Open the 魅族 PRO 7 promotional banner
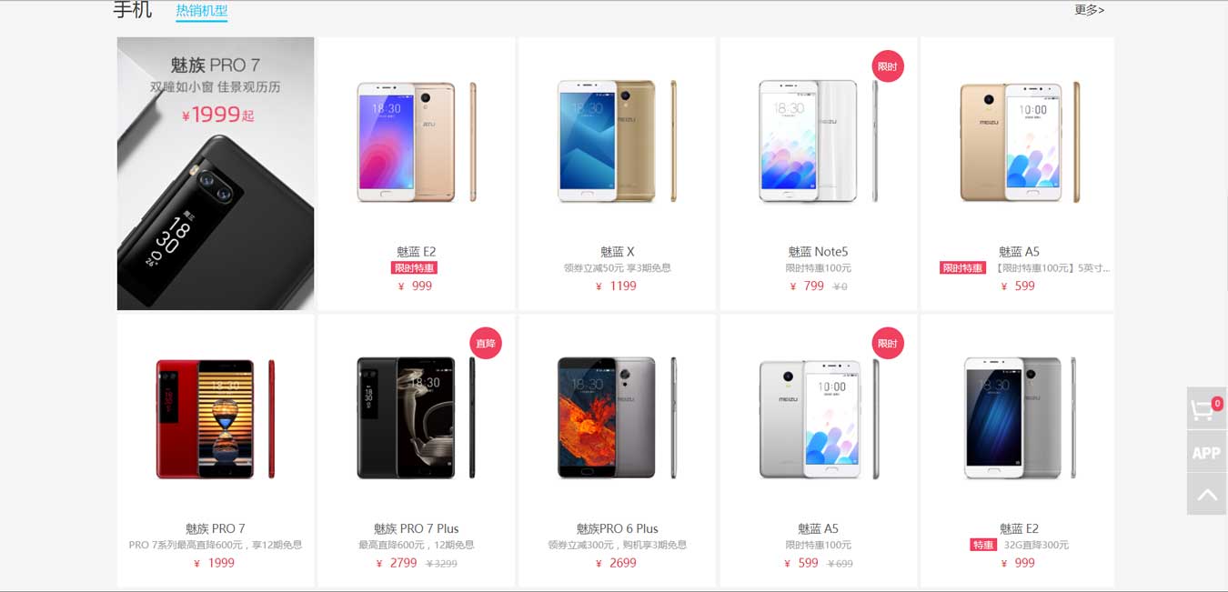Screen dimensions: 1228x592 [x=216, y=174]
